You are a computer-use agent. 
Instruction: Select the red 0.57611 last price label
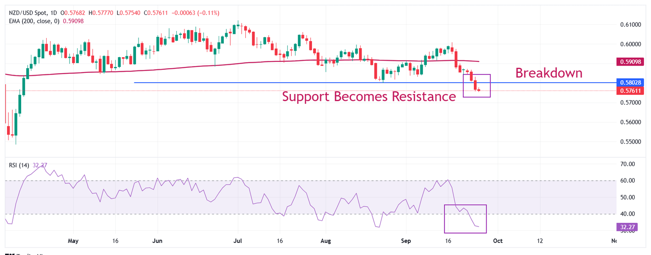coord(629,91)
